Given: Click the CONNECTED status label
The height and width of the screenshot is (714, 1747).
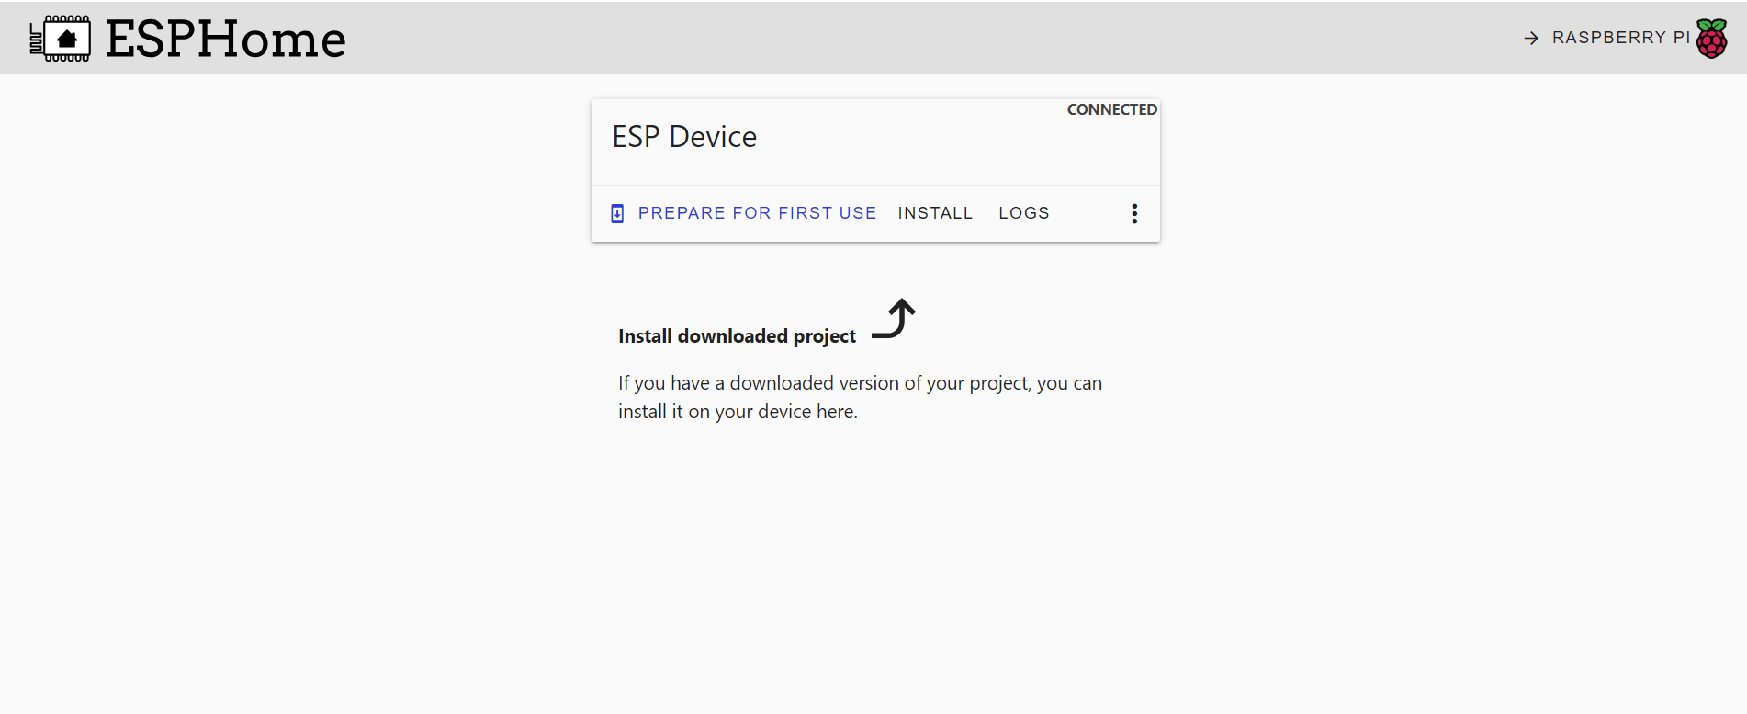Looking at the screenshot, I should point(1111,109).
